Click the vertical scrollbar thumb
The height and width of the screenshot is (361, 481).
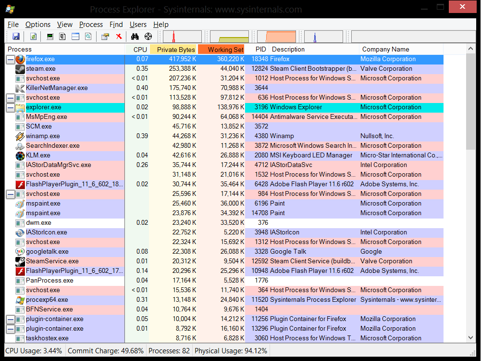470,102
